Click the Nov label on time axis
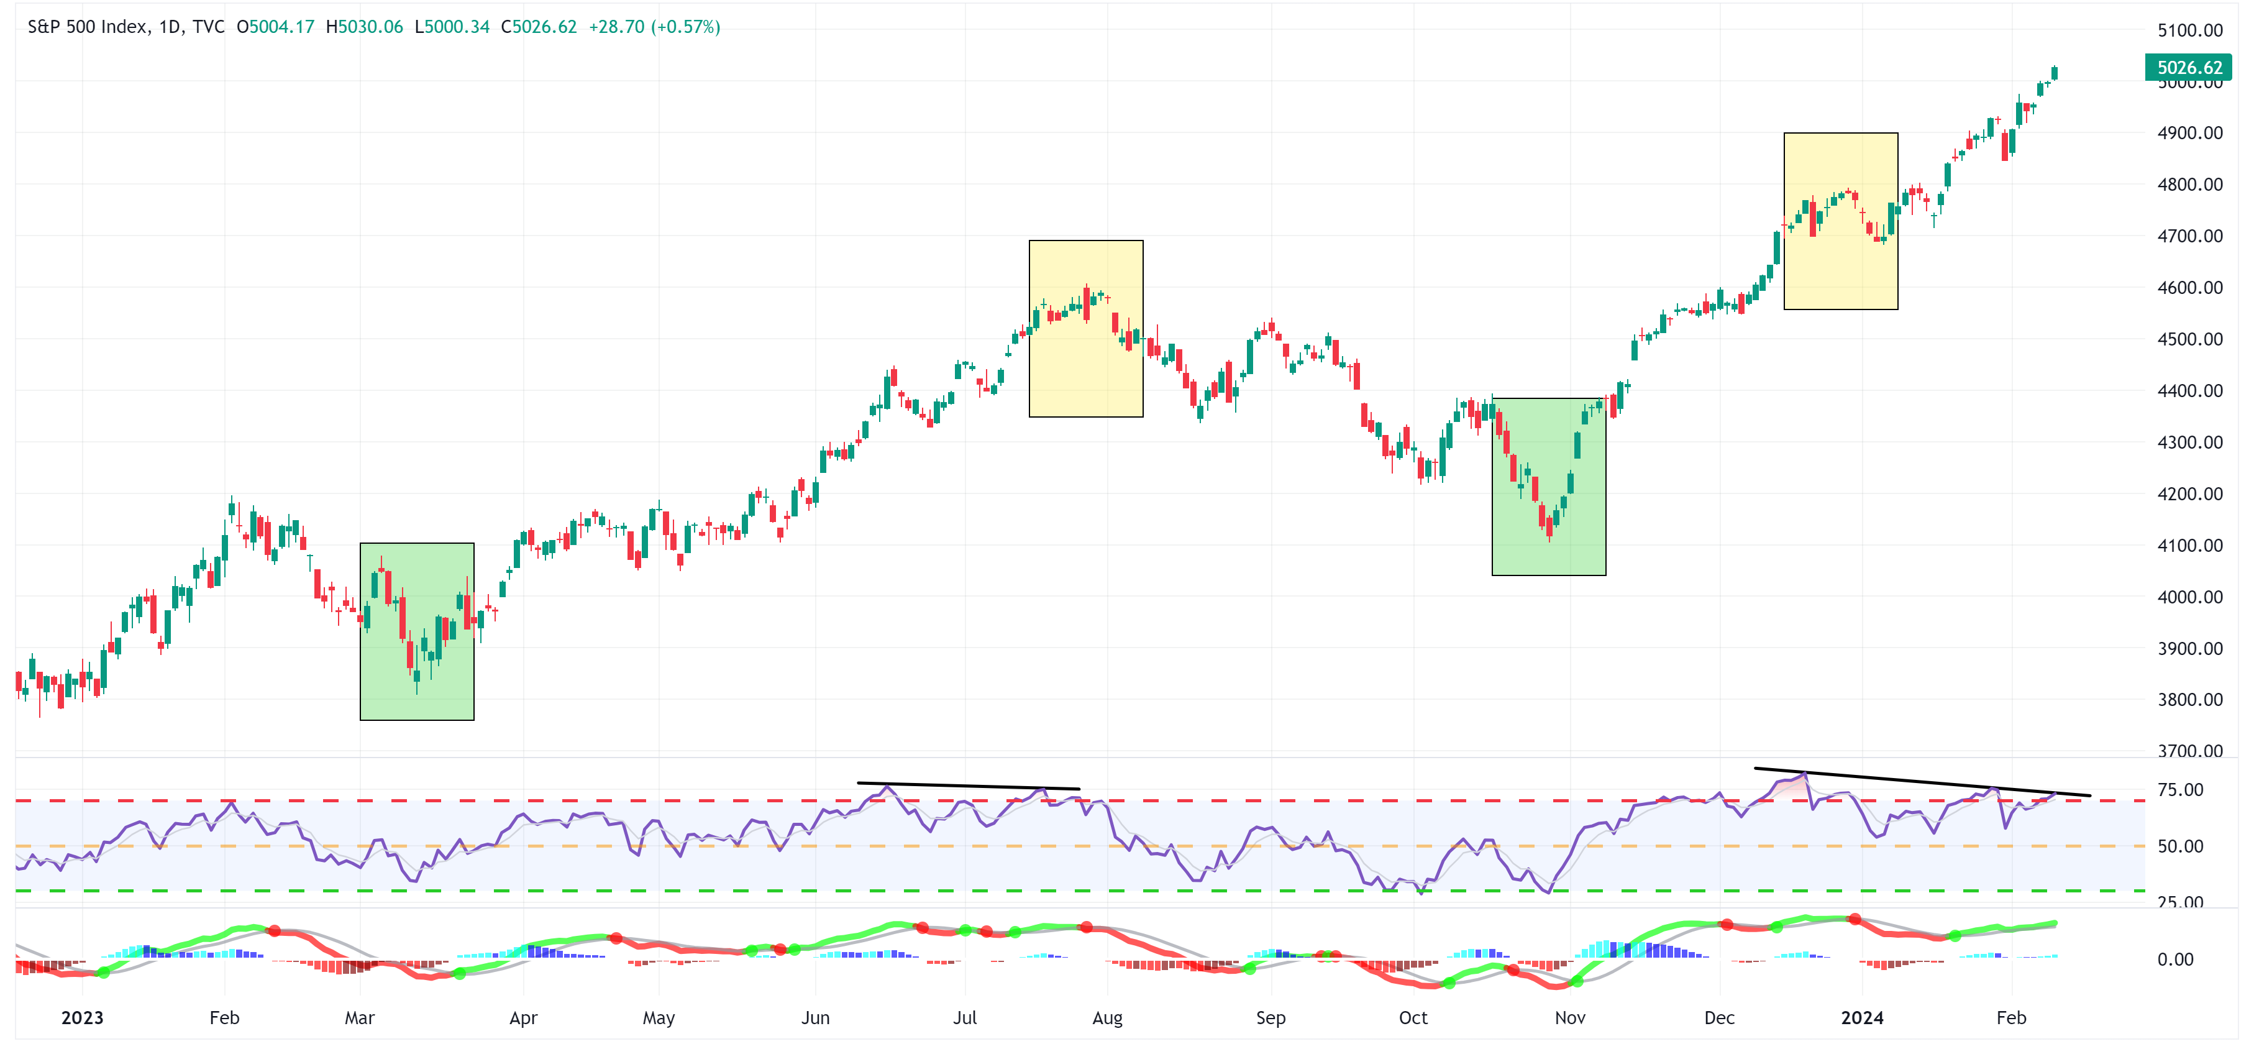 tap(1570, 1017)
